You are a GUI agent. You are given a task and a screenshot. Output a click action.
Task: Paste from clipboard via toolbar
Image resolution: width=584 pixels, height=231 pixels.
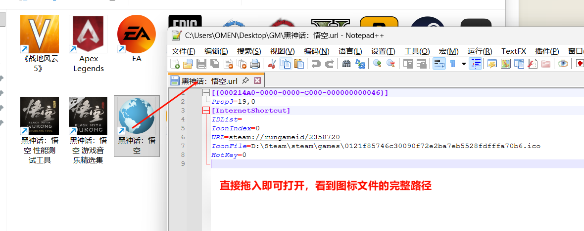[x=299, y=64]
